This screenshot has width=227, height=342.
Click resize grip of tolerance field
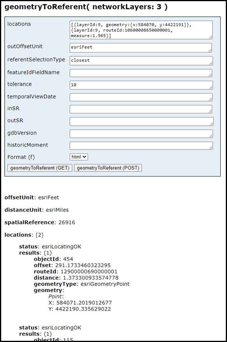click(211, 87)
